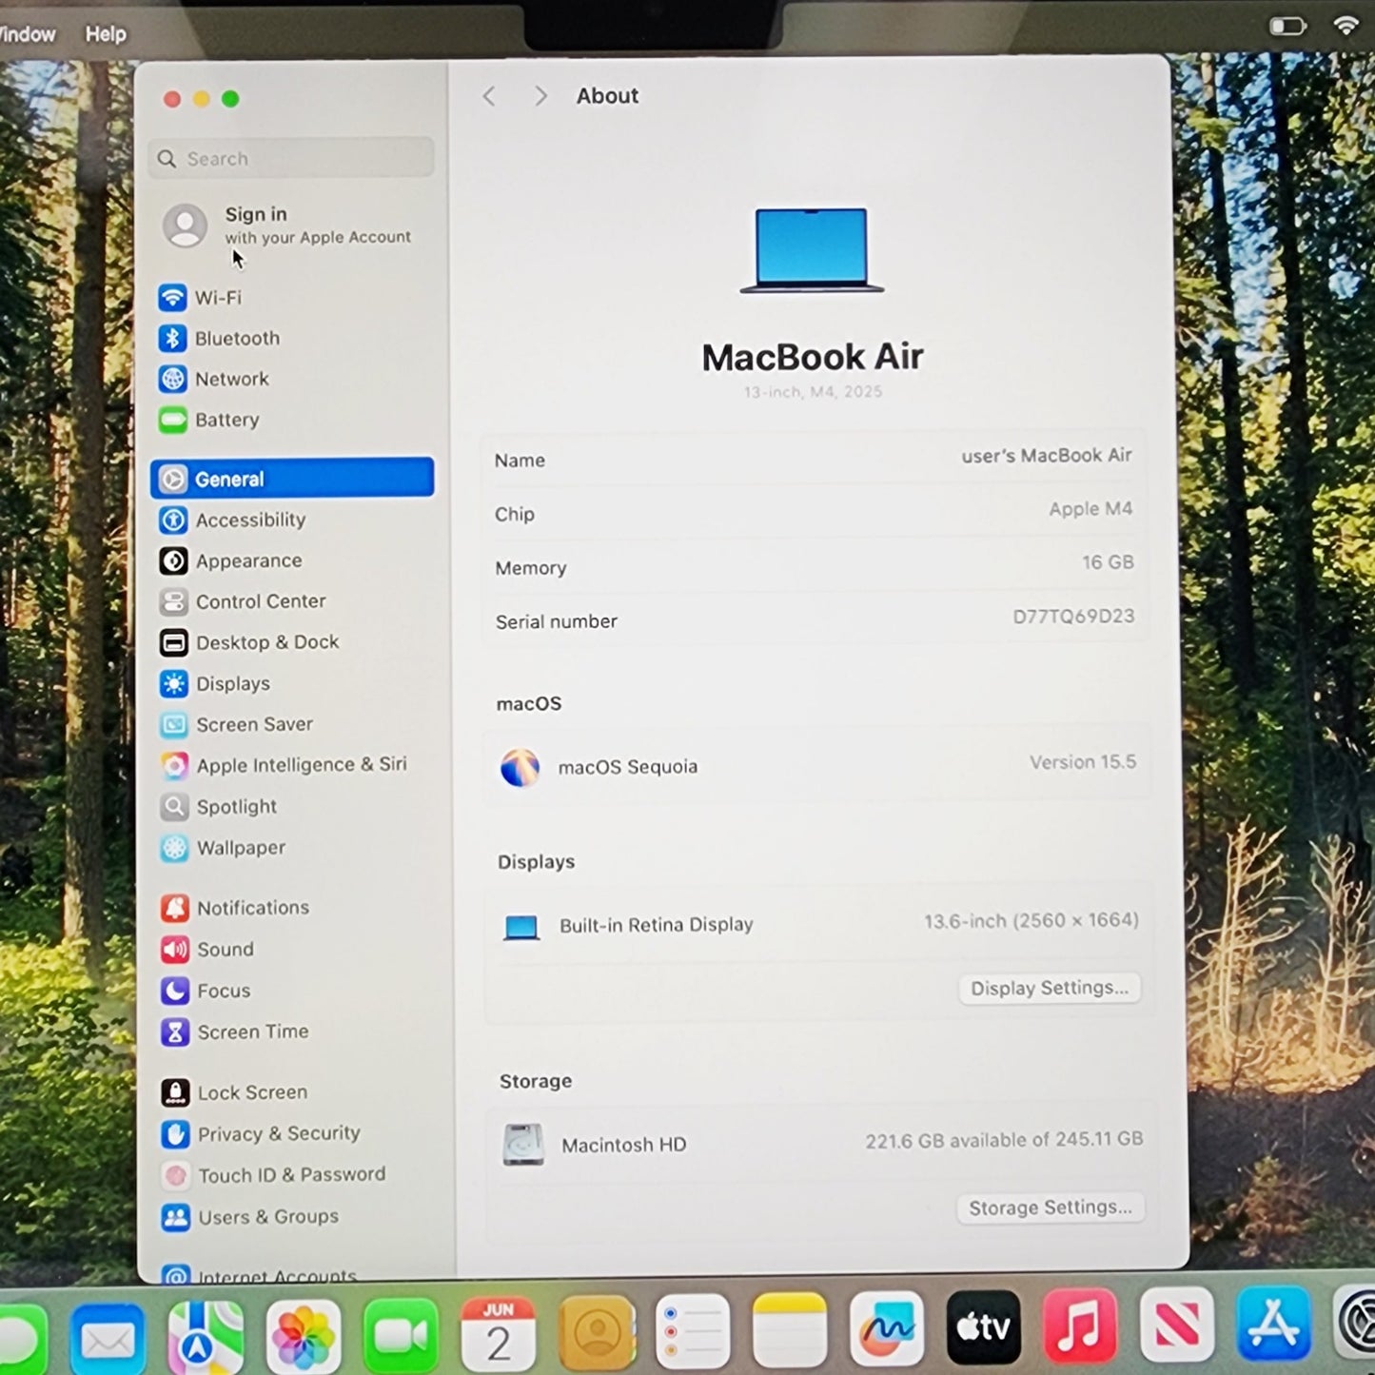Select the Sound speaker icon
Image resolution: width=1375 pixels, height=1375 pixels.
pyautogui.click(x=175, y=949)
